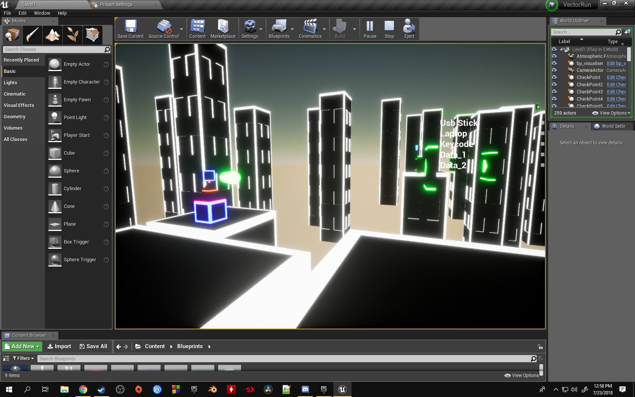This screenshot has width=635, height=397.
Task: Open the Window menu
Action: [x=42, y=13]
